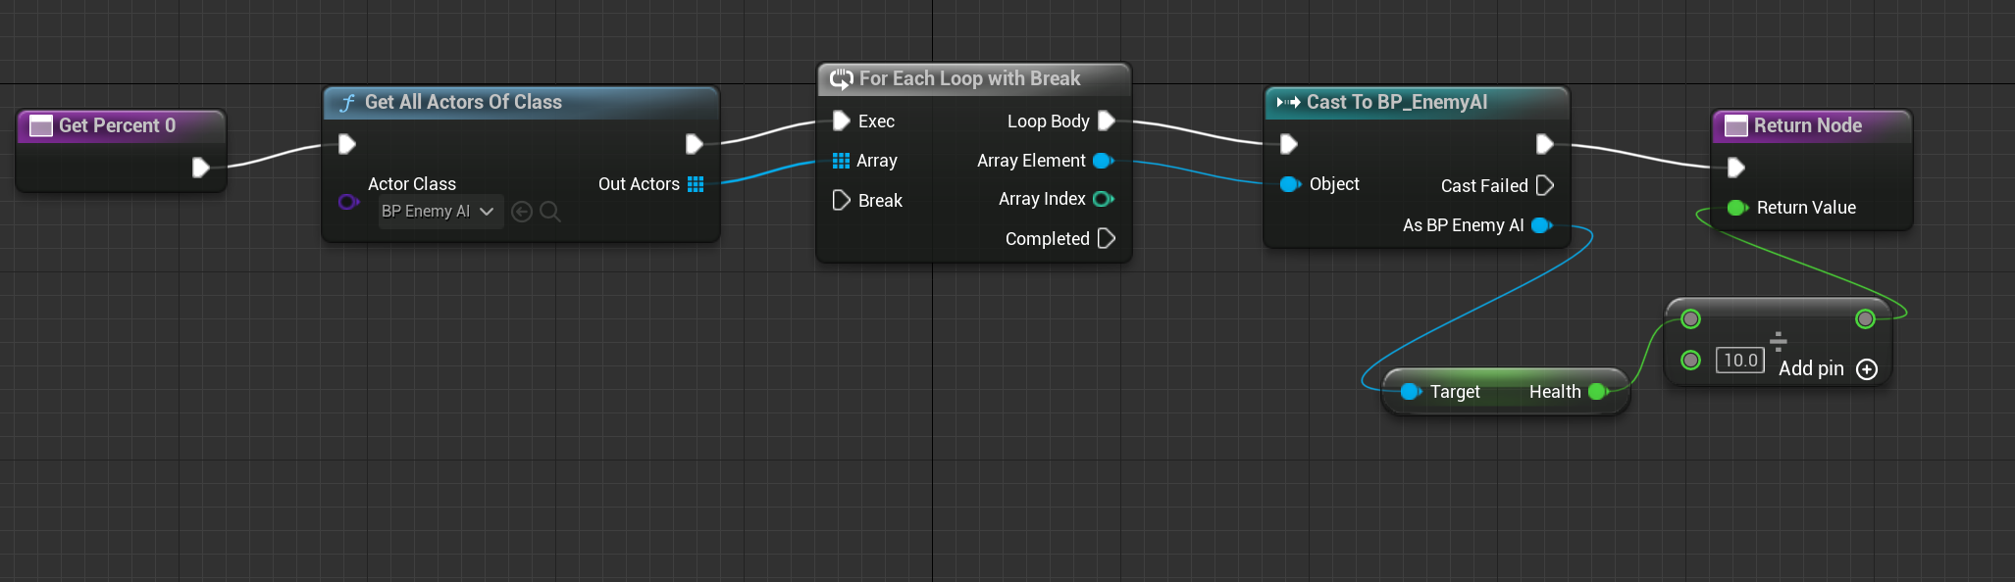Click the Array input pin on loop node
Viewport: 2015px width, 582px height.
pyautogui.click(x=841, y=161)
